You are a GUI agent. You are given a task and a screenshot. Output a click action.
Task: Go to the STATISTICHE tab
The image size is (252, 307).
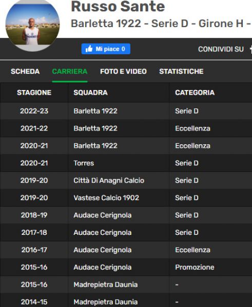[x=181, y=71]
